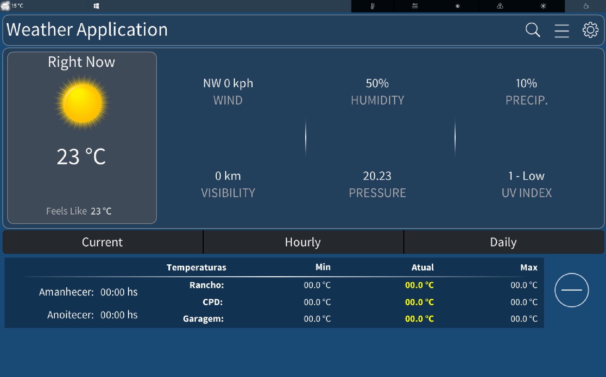Click the Windows logo icon

click(96, 6)
